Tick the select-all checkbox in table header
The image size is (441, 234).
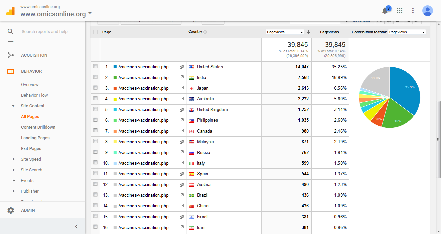coord(96,32)
